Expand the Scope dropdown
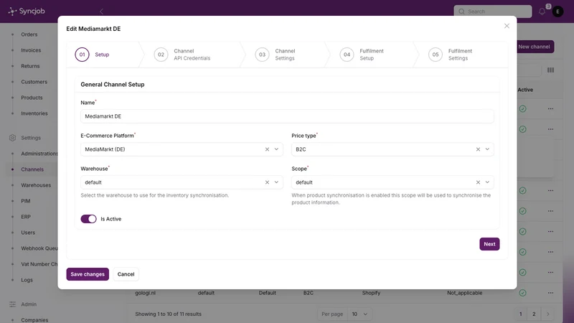 (487, 182)
